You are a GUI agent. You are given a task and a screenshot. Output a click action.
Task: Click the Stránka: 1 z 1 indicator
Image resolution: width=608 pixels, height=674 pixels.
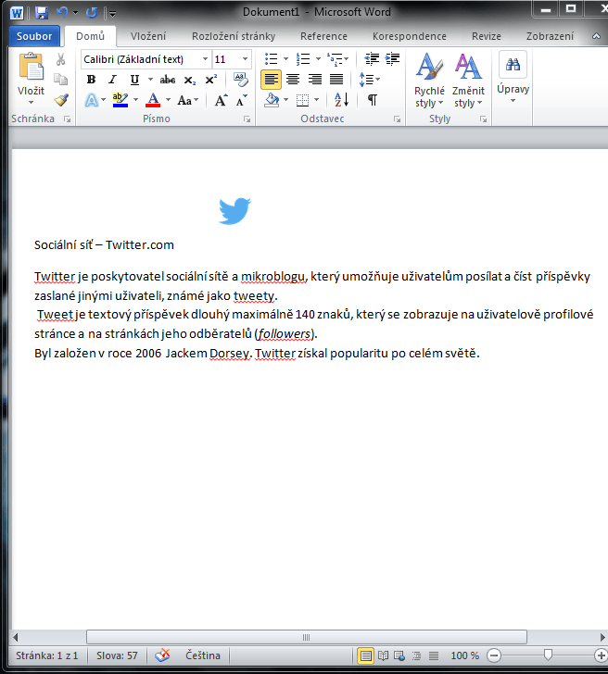click(x=47, y=655)
